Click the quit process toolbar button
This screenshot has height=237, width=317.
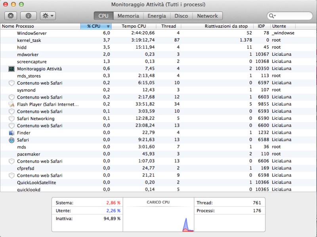click(x=11, y=16)
